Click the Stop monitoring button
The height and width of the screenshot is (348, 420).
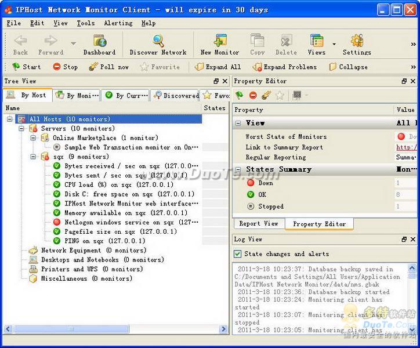(66, 67)
